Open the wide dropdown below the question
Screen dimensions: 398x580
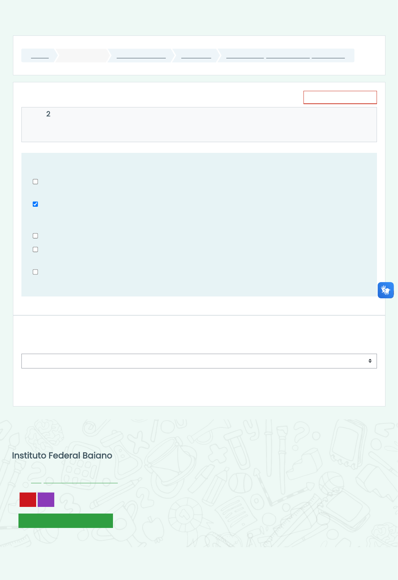[199, 361]
